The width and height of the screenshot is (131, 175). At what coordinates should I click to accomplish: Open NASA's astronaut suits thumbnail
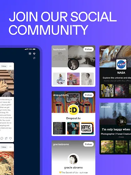point(107,91)
